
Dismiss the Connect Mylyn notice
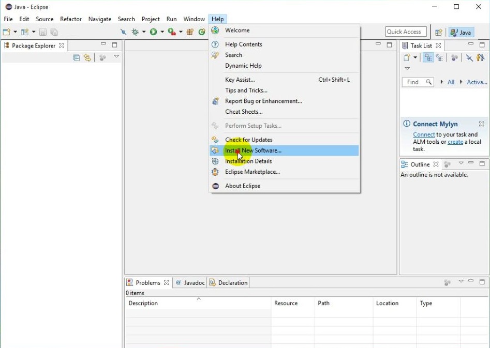[482, 124]
